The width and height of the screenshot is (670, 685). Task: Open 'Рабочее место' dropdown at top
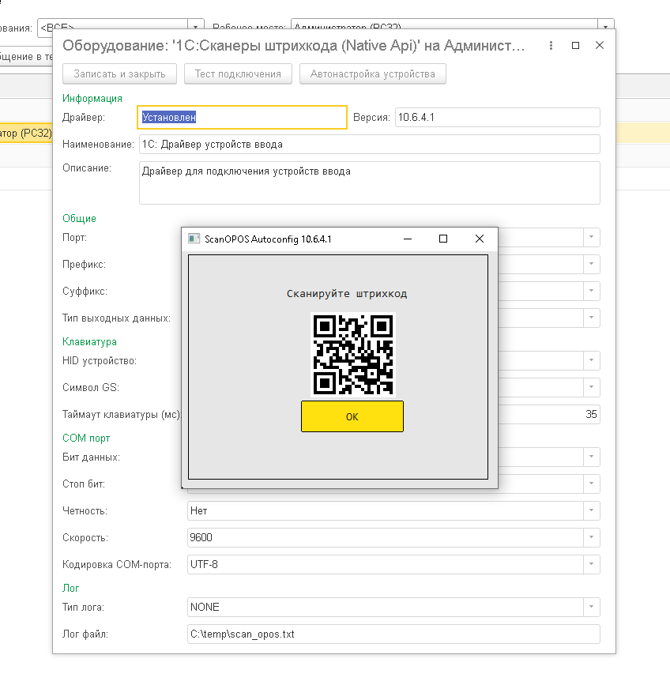click(606, 27)
